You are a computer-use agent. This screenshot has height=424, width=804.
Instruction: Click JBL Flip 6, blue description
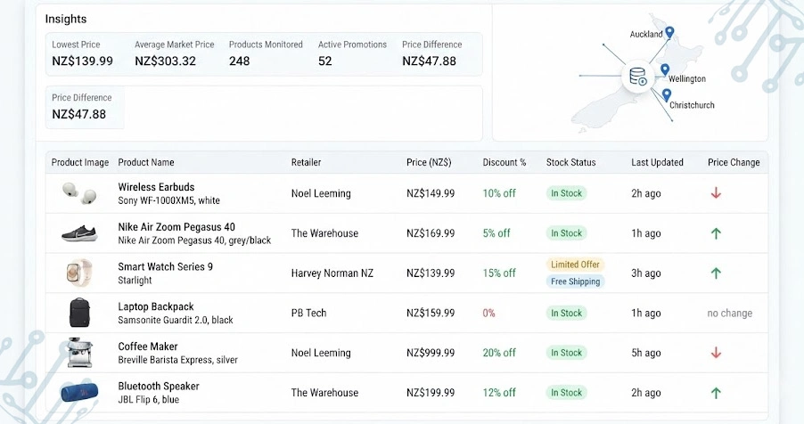point(148,399)
